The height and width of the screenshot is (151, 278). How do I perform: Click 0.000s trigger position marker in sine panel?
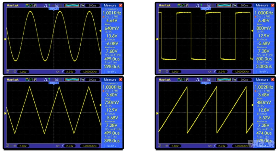pyautogui.click(x=54, y=9)
